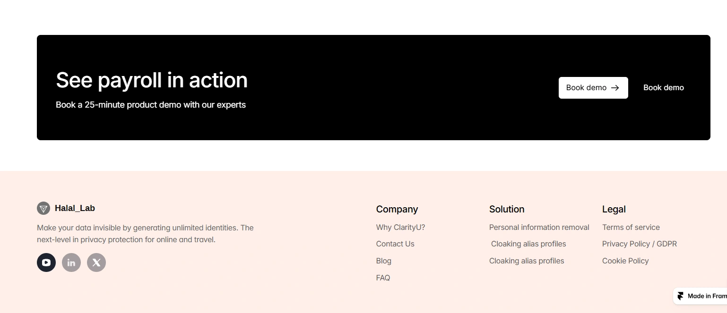Open the Cookie Policy link
The height and width of the screenshot is (313, 727).
tap(625, 261)
